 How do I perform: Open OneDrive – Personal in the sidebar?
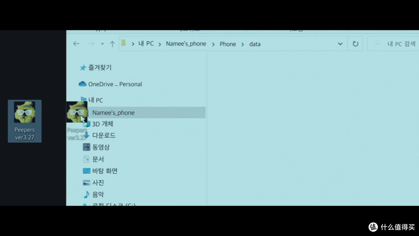[x=115, y=84]
